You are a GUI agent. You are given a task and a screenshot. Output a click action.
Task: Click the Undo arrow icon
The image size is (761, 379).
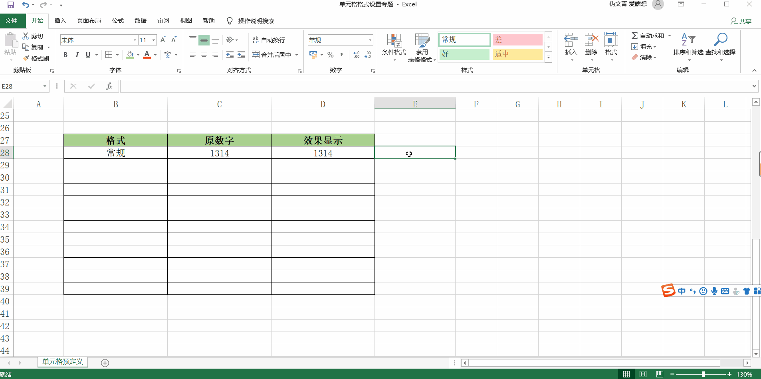point(26,5)
